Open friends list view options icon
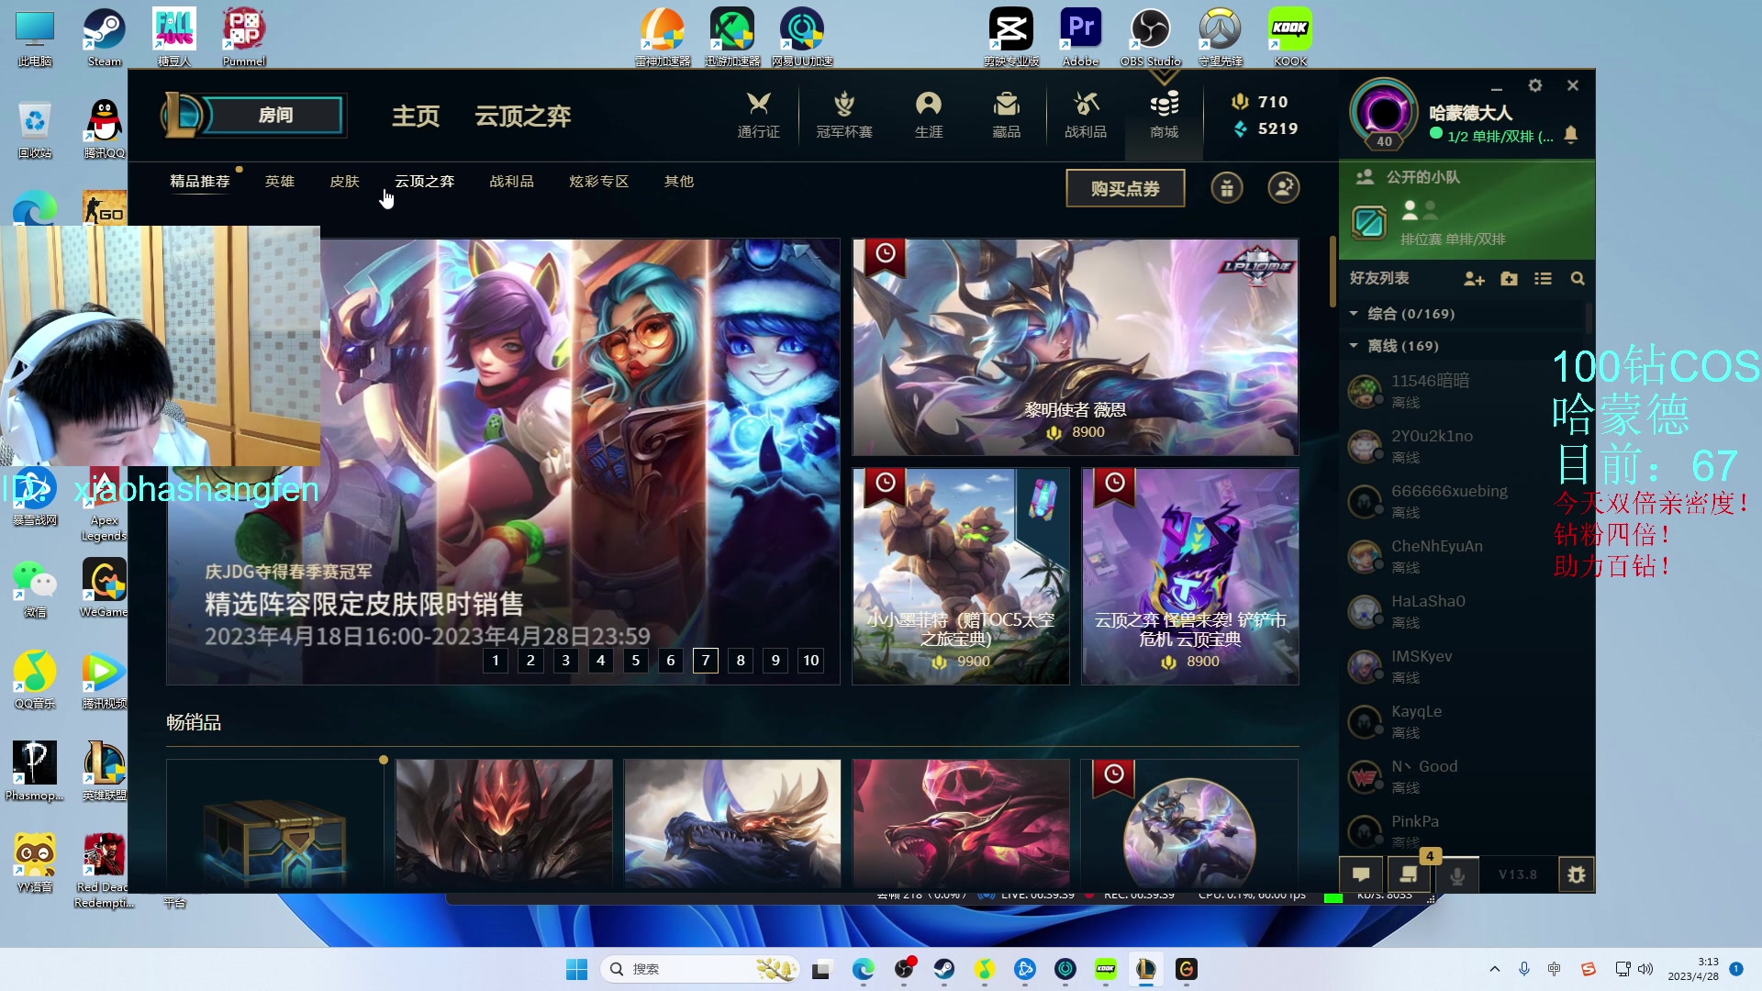Viewport: 1762px width, 991px height. coord(1543,279)
